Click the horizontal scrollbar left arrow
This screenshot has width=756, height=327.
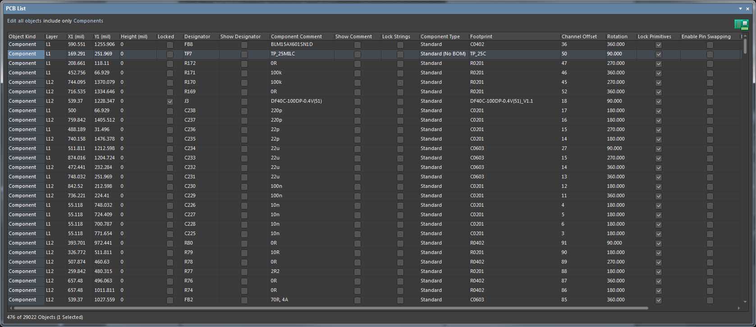click(x=11, y=308)
